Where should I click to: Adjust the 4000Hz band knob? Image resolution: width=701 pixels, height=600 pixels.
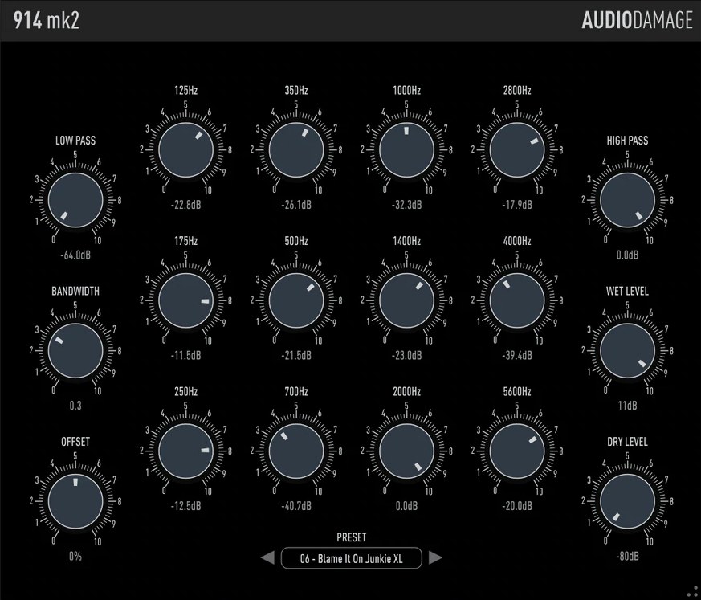point(516,299)
